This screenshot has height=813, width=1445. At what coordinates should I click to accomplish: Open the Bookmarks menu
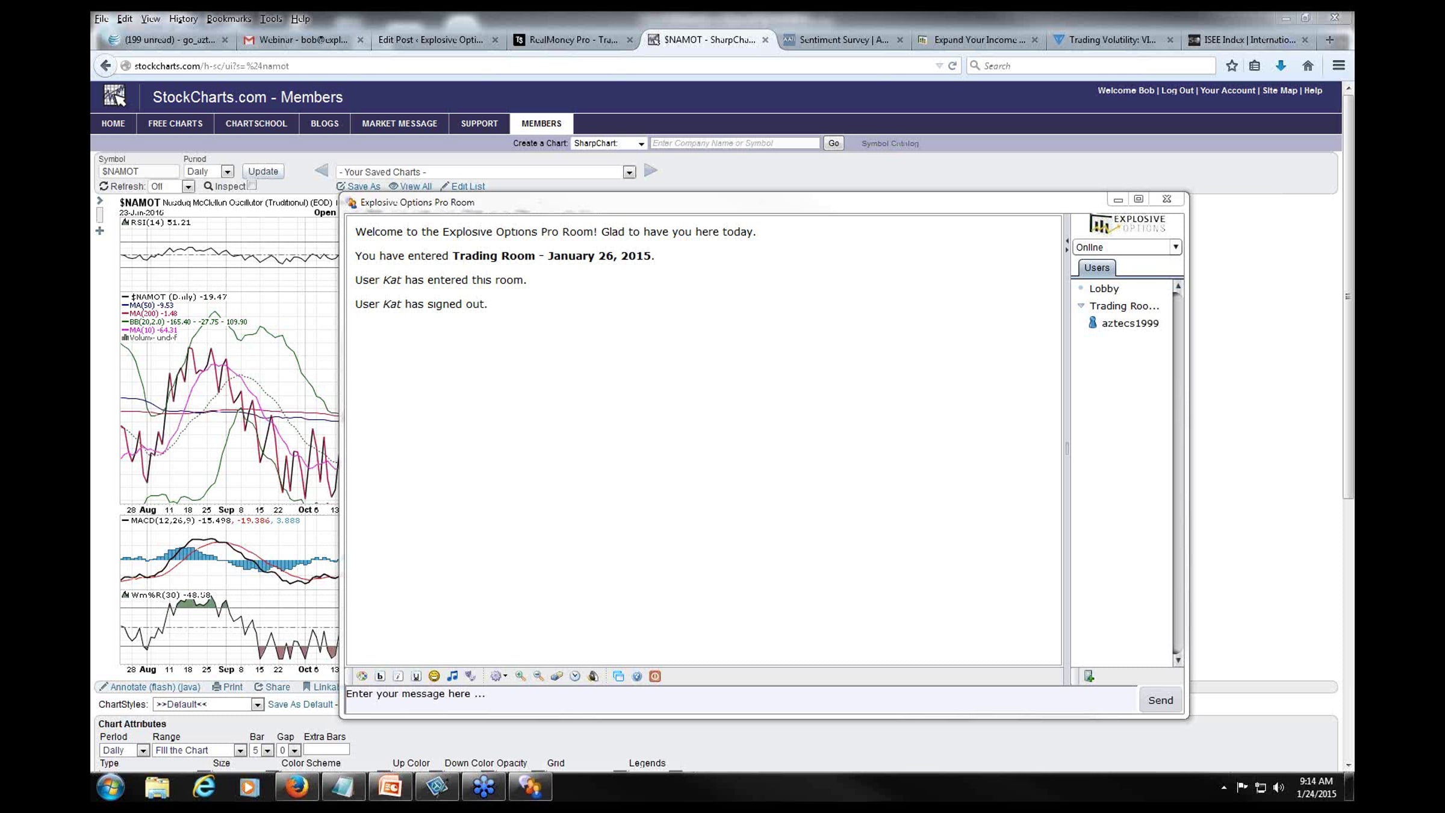tap(228, 19)
